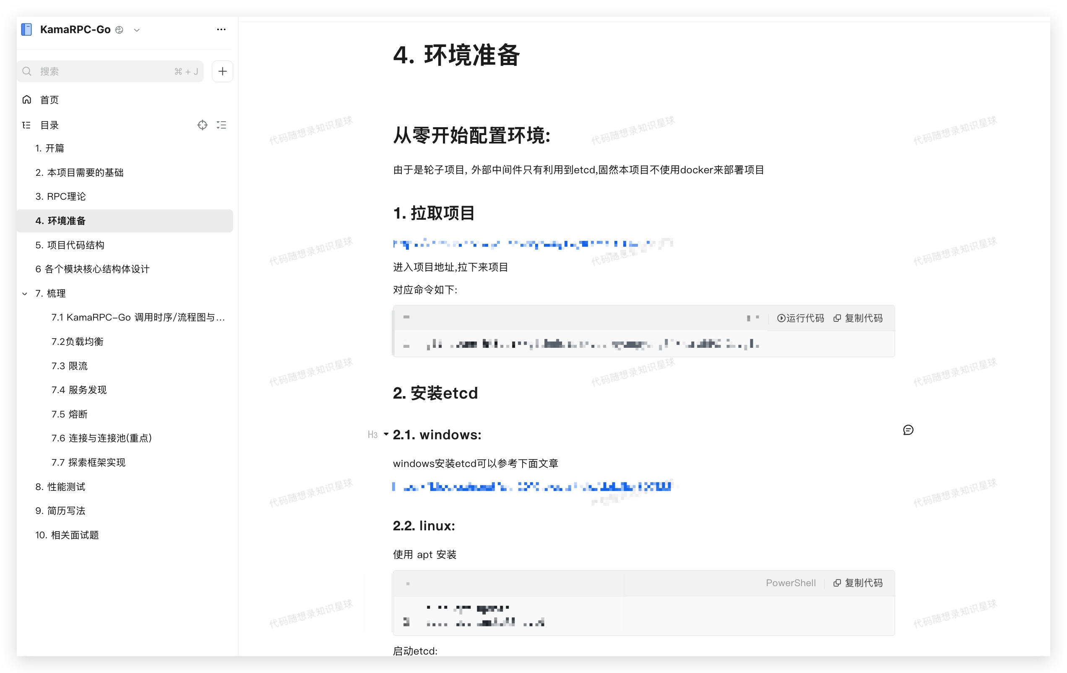Click the plus button to create new document
This screenshot has height=673, width=1067.
[x=222, y=71]
